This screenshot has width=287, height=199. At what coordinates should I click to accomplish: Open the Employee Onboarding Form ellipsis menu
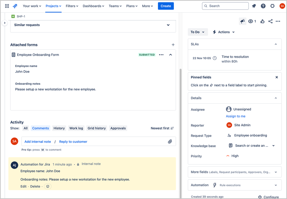point(161,55)
